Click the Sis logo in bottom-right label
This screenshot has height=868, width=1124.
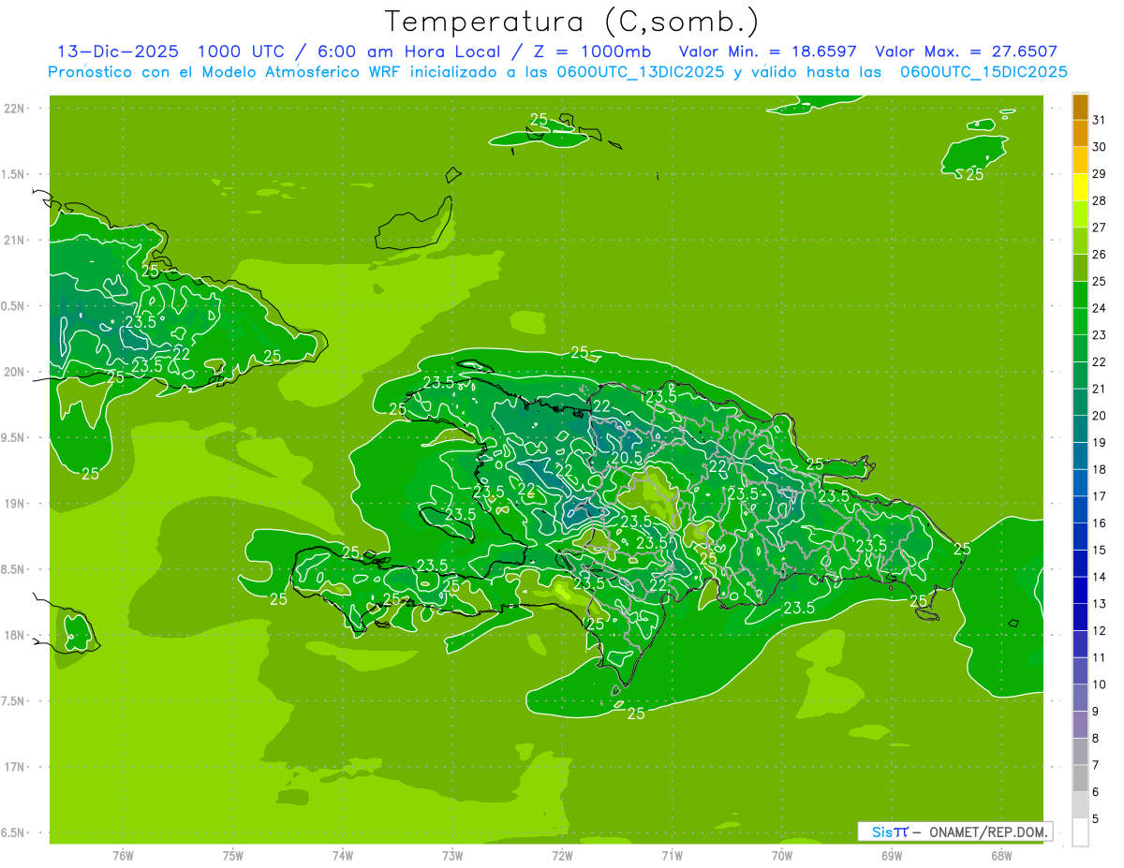883,831
